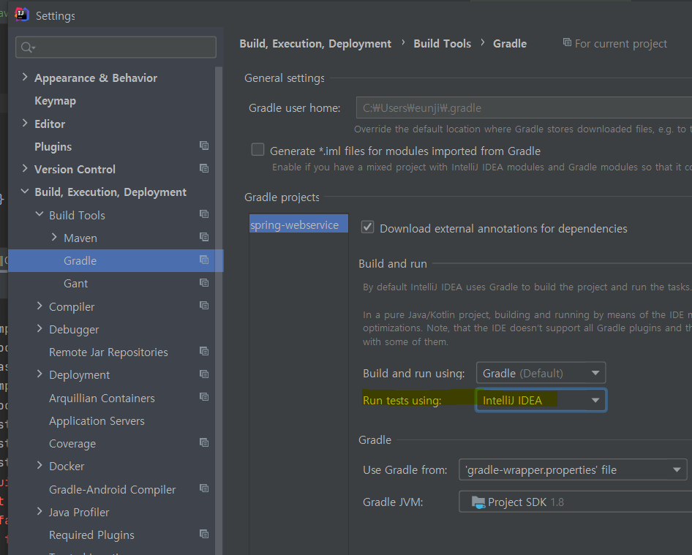Click per-project icon beside Gradle row
This screenshot has width=692, height=555.
point(204,260)
